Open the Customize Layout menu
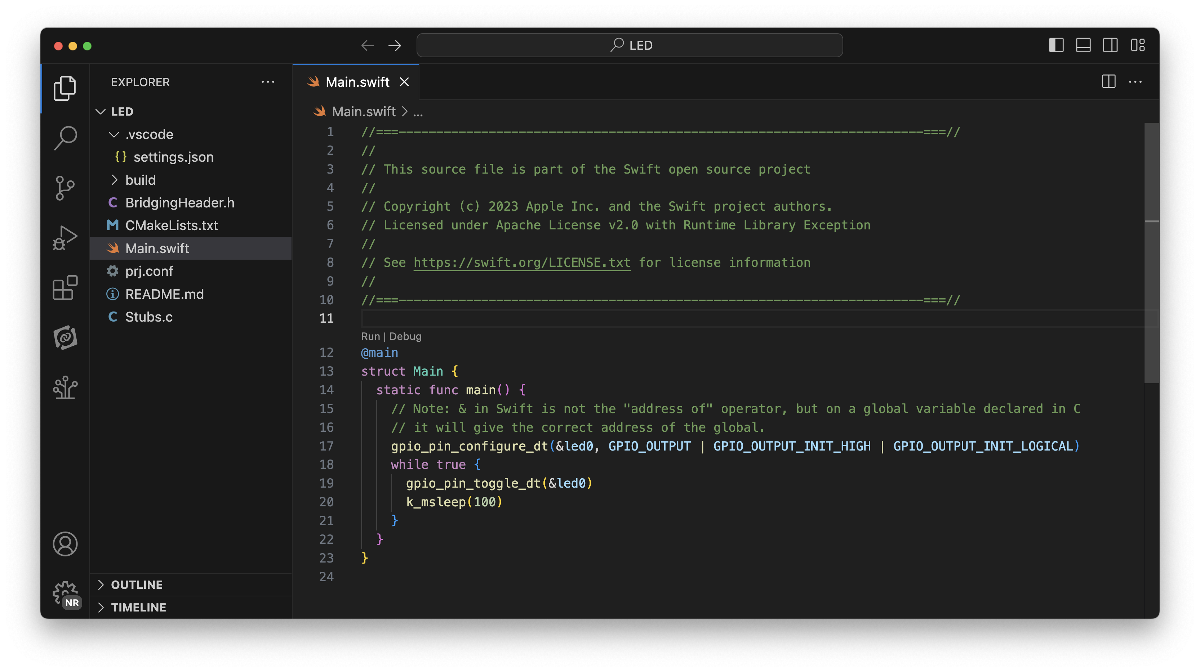 (1138, 45)
